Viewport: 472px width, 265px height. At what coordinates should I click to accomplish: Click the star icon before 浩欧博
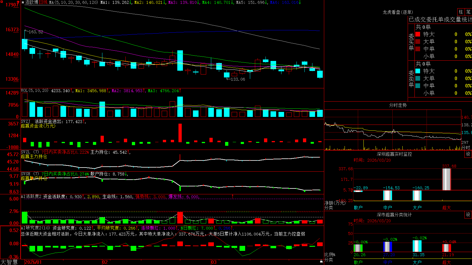tap(23, 2)
